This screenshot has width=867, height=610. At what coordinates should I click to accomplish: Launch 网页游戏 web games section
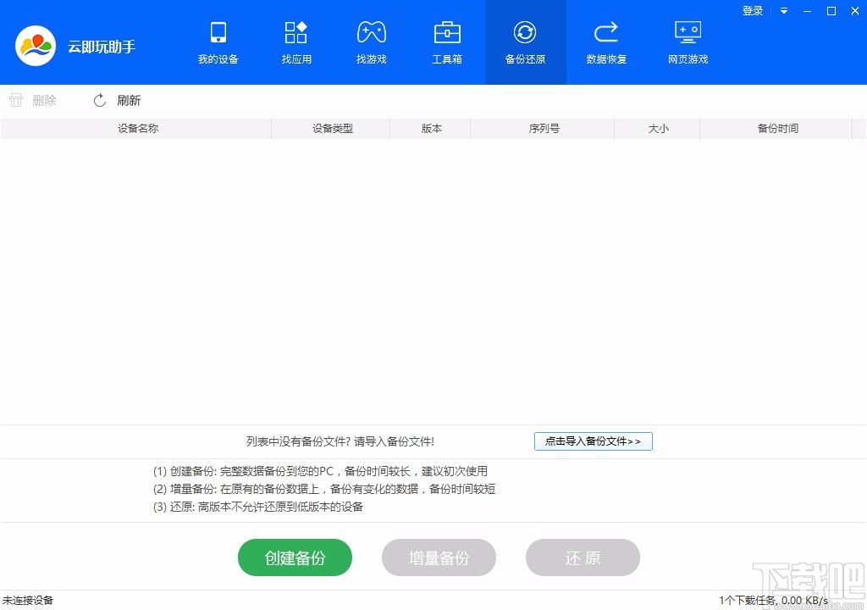pos(688,42)
